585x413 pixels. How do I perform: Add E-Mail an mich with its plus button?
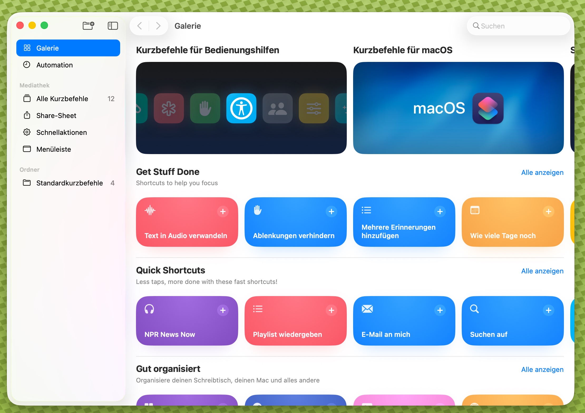point(440,310)
